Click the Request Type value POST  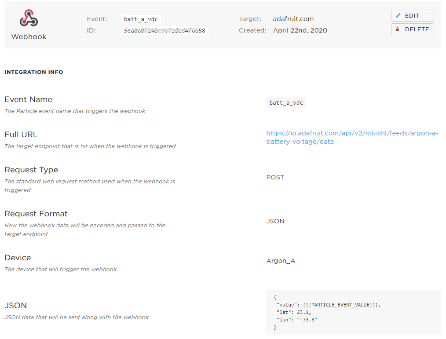tap(275, 177)
